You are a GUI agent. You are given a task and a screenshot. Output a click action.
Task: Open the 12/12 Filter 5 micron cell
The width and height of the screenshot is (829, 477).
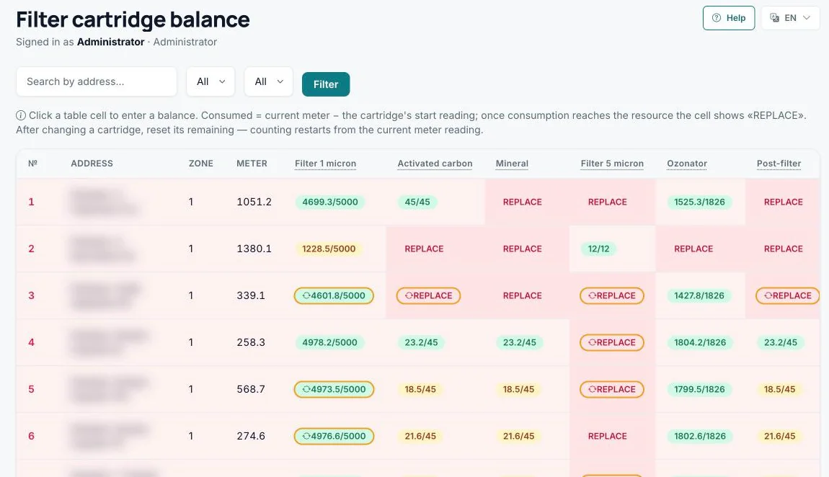[598, 249]
